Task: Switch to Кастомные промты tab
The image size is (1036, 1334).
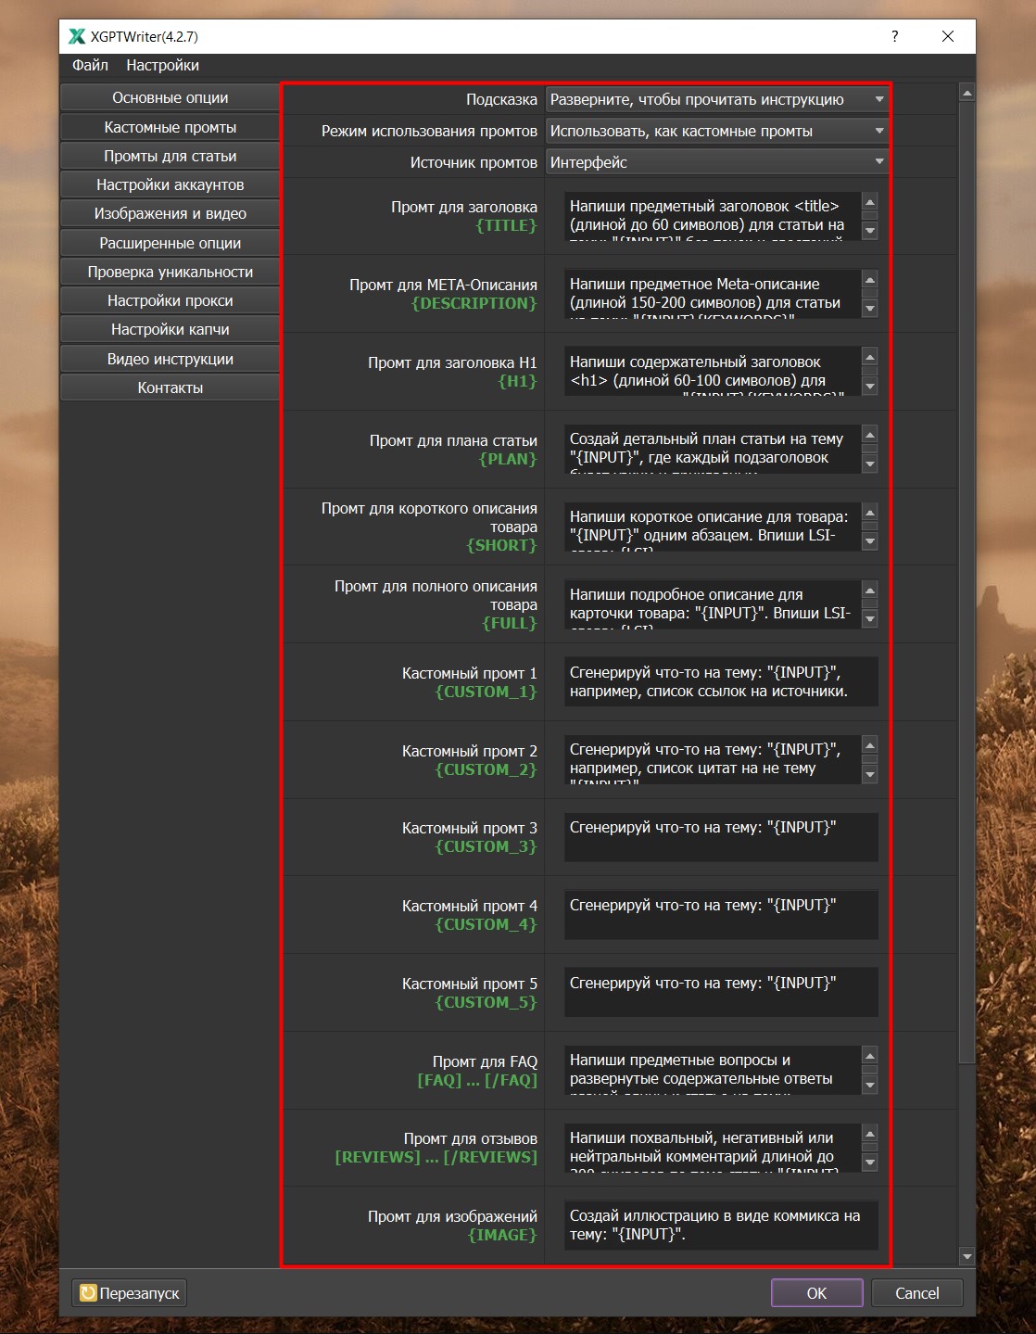Action: 170,127
